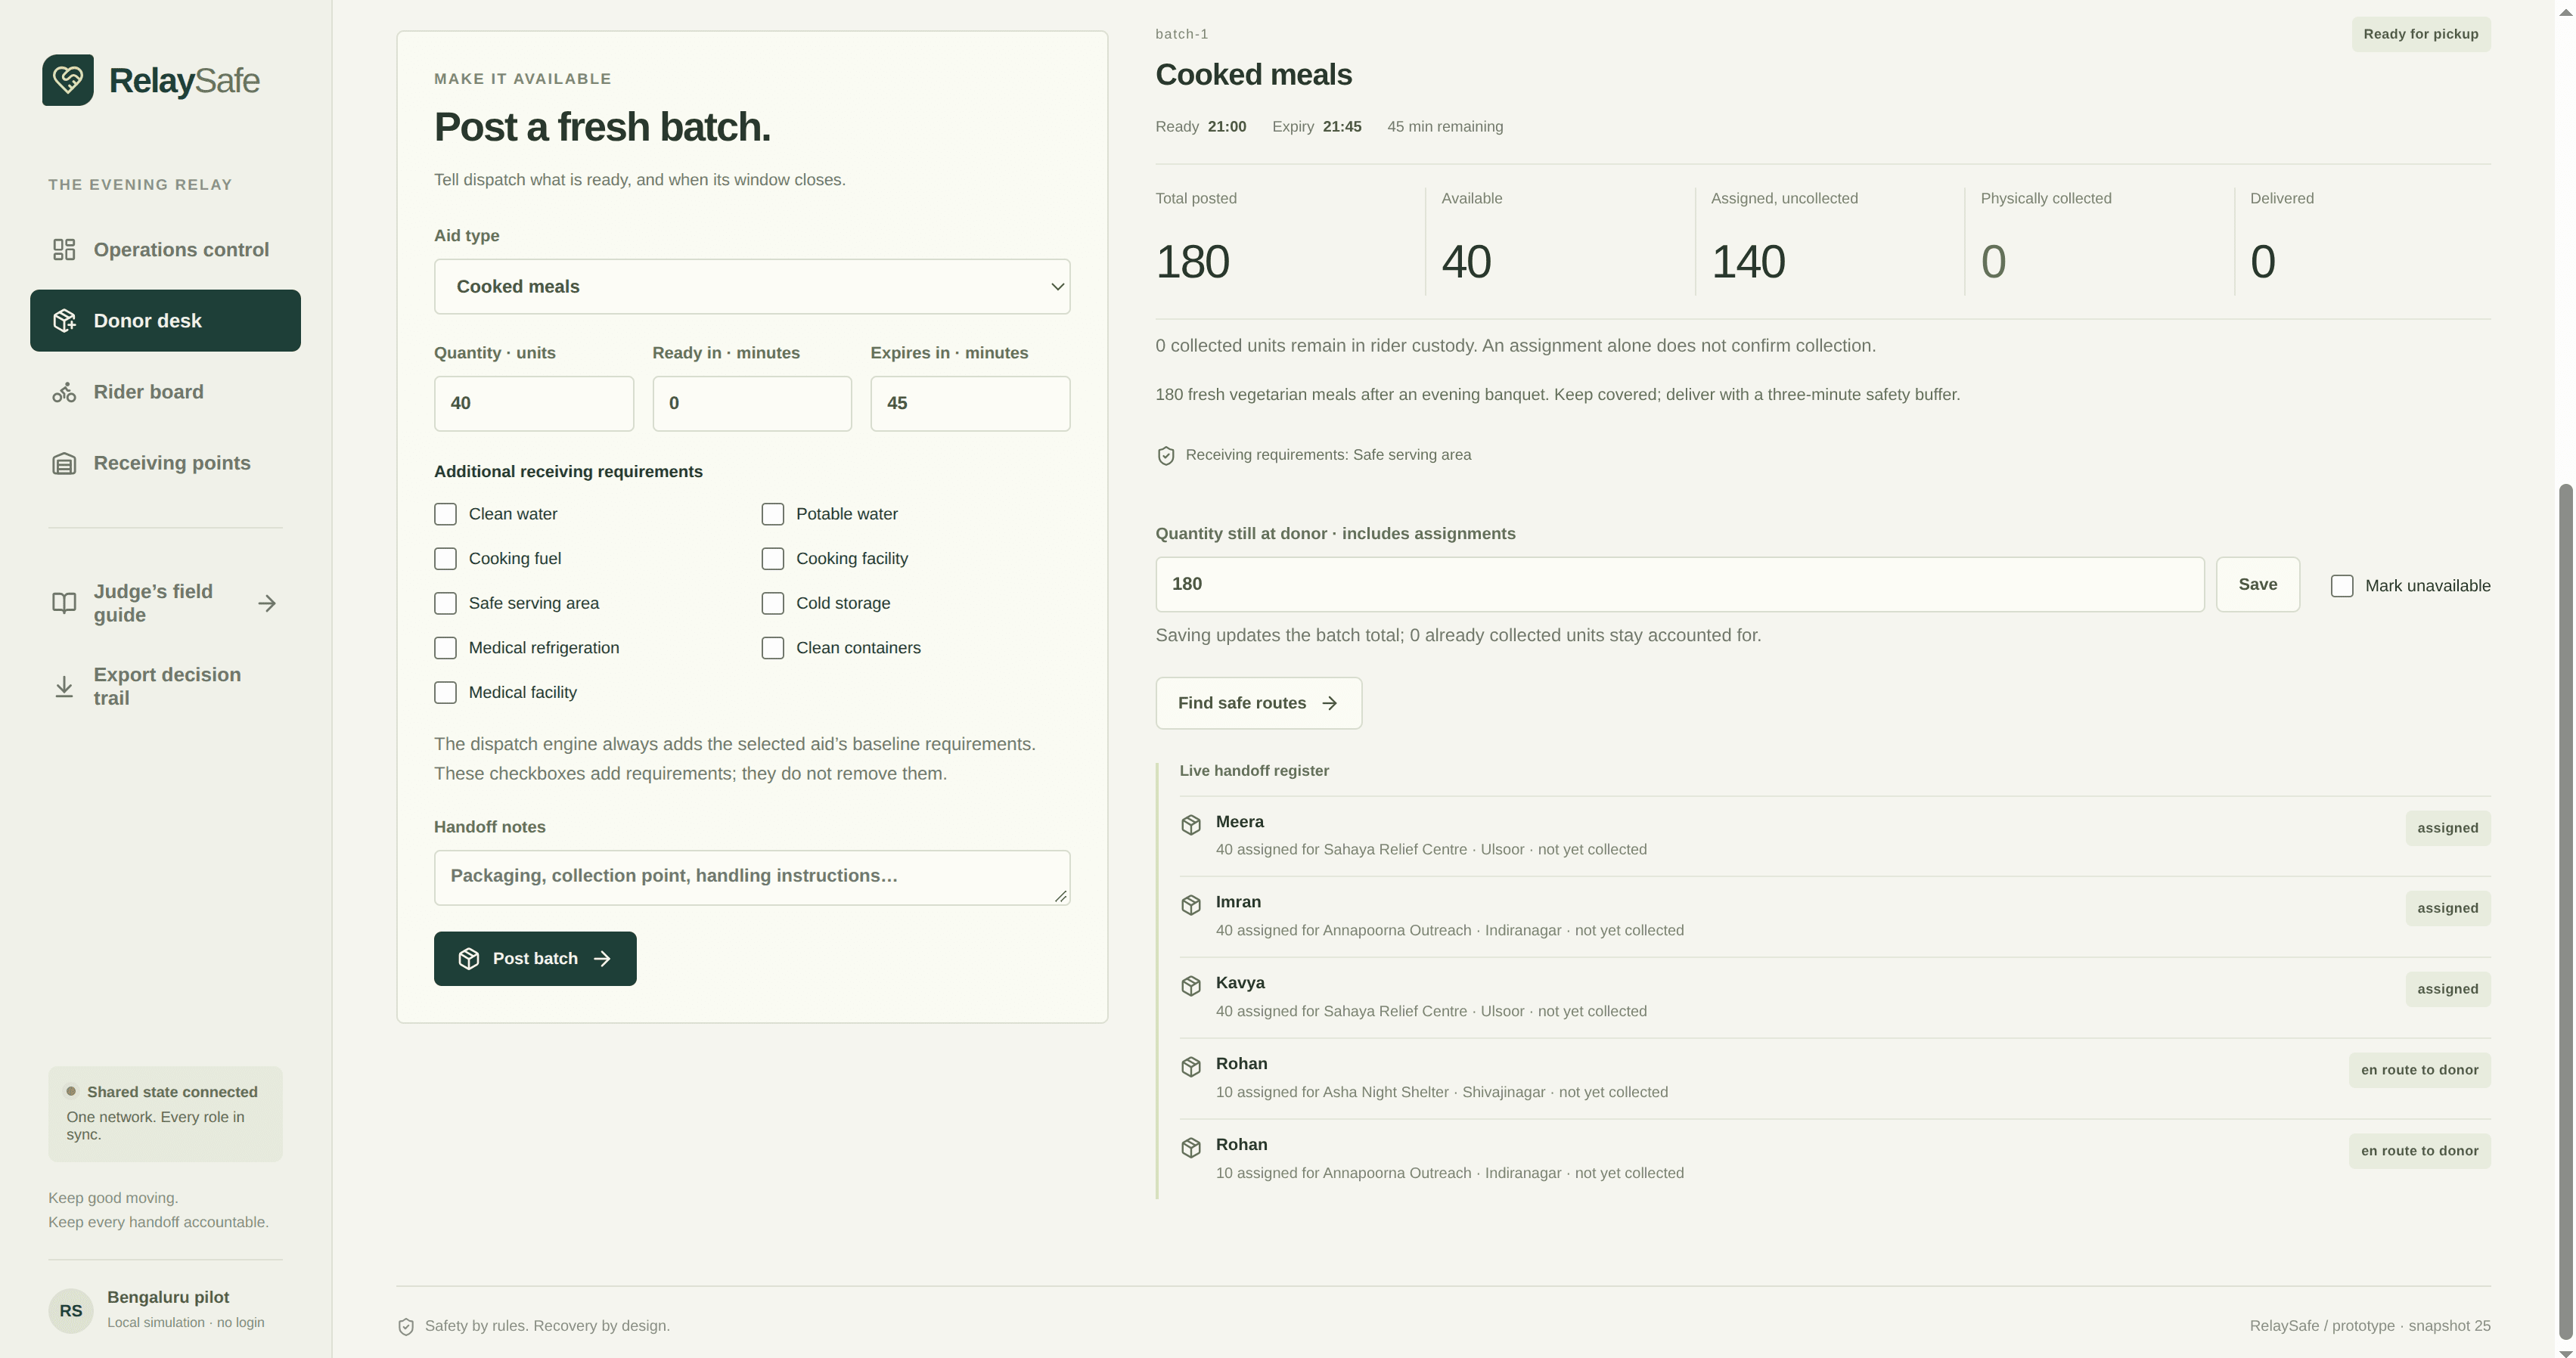Click the RelaySafe heart logo icon
Viewport: 2576px width, 1358px height.
point(68,80)
